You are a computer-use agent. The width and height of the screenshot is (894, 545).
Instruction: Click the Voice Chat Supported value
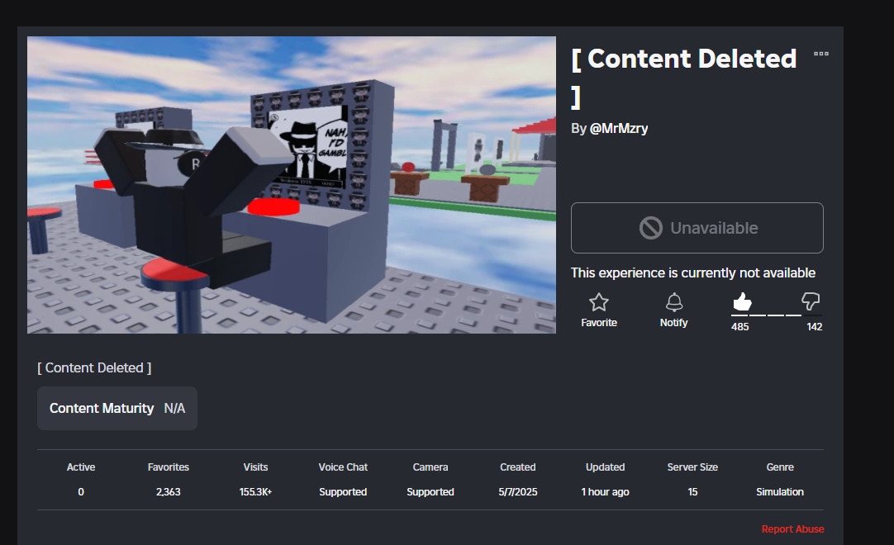tap(343, 491)
